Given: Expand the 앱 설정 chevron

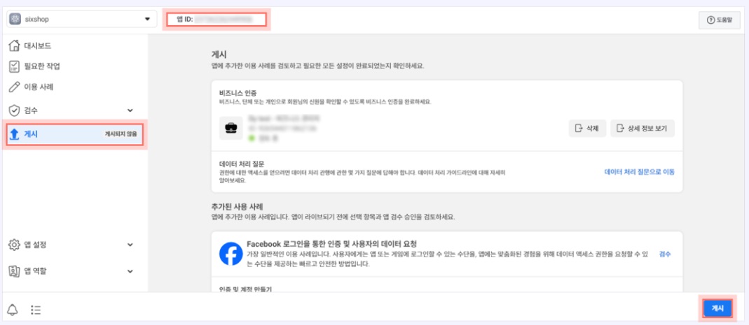Looking at the screenshot, I should pos(130,245).
